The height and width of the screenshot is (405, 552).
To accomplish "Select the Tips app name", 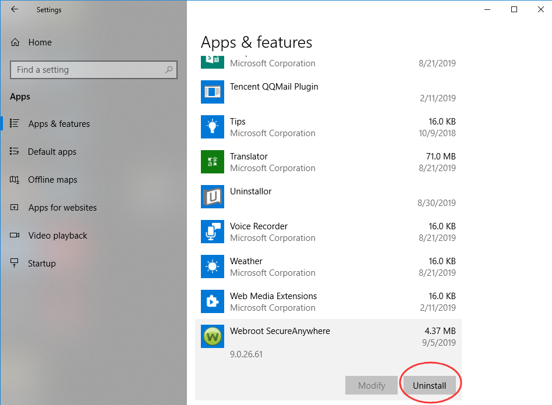I will tap(238, 122).
